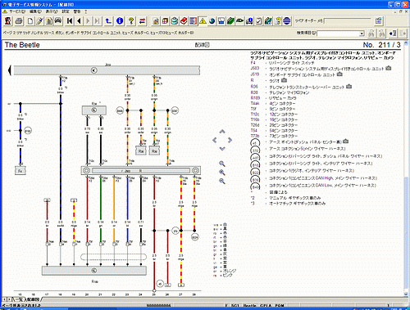Click the vertical scrollbar thumb of diagram
Viewport: 410px width, 310px height.
406,233
